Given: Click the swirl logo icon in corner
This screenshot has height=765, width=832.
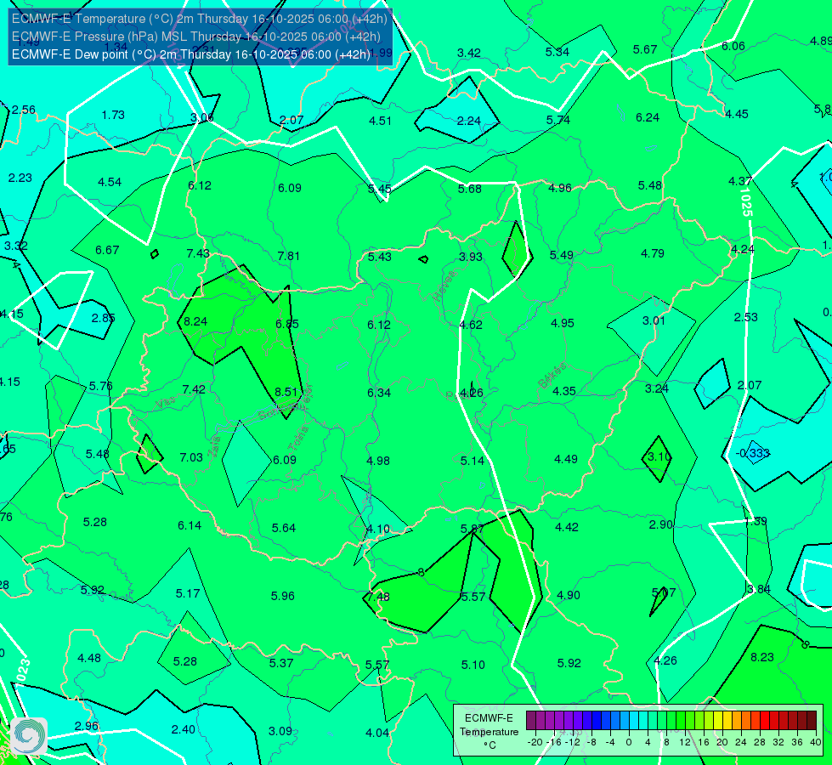Looking at the screenshot, I should (x=29, y=735).
